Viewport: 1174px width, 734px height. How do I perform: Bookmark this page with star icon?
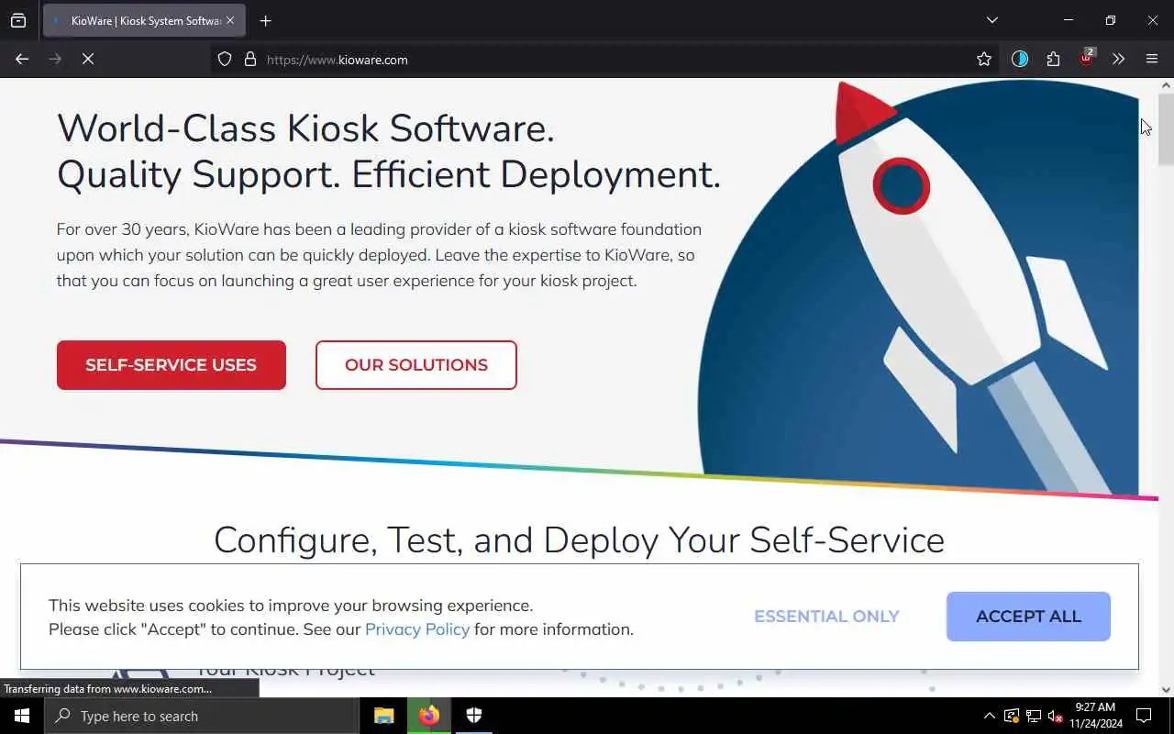(984, 59)
